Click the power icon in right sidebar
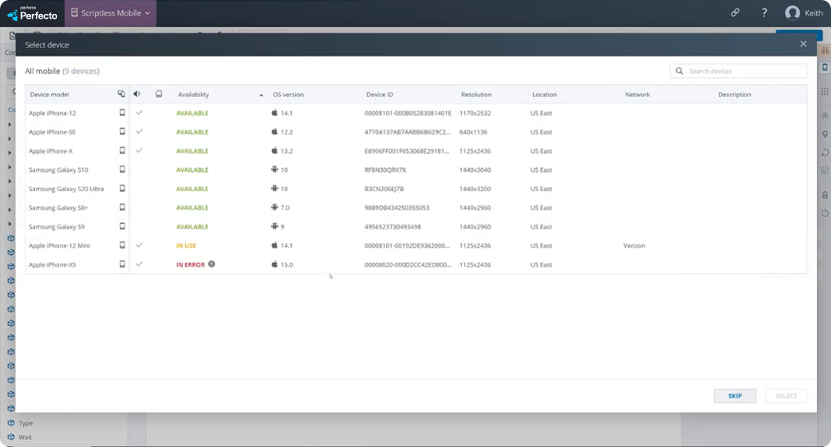Image resolution: width=831 pixels, height=447 pixels. click(826, 213)
